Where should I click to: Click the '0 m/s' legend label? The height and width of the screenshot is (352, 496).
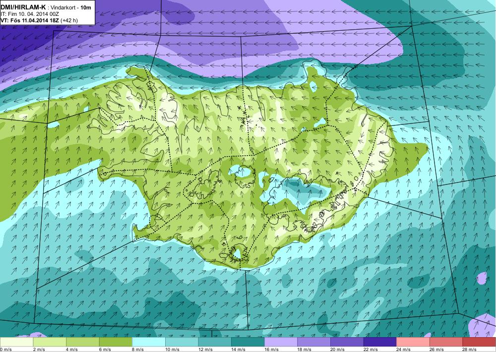click(5, 350)
